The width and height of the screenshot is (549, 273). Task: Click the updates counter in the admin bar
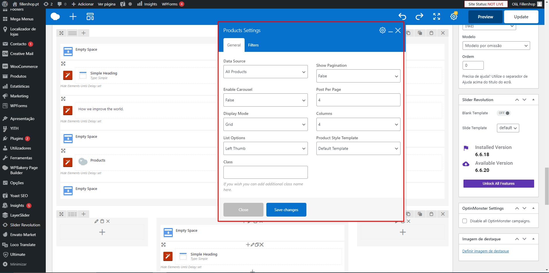point(48,4)
